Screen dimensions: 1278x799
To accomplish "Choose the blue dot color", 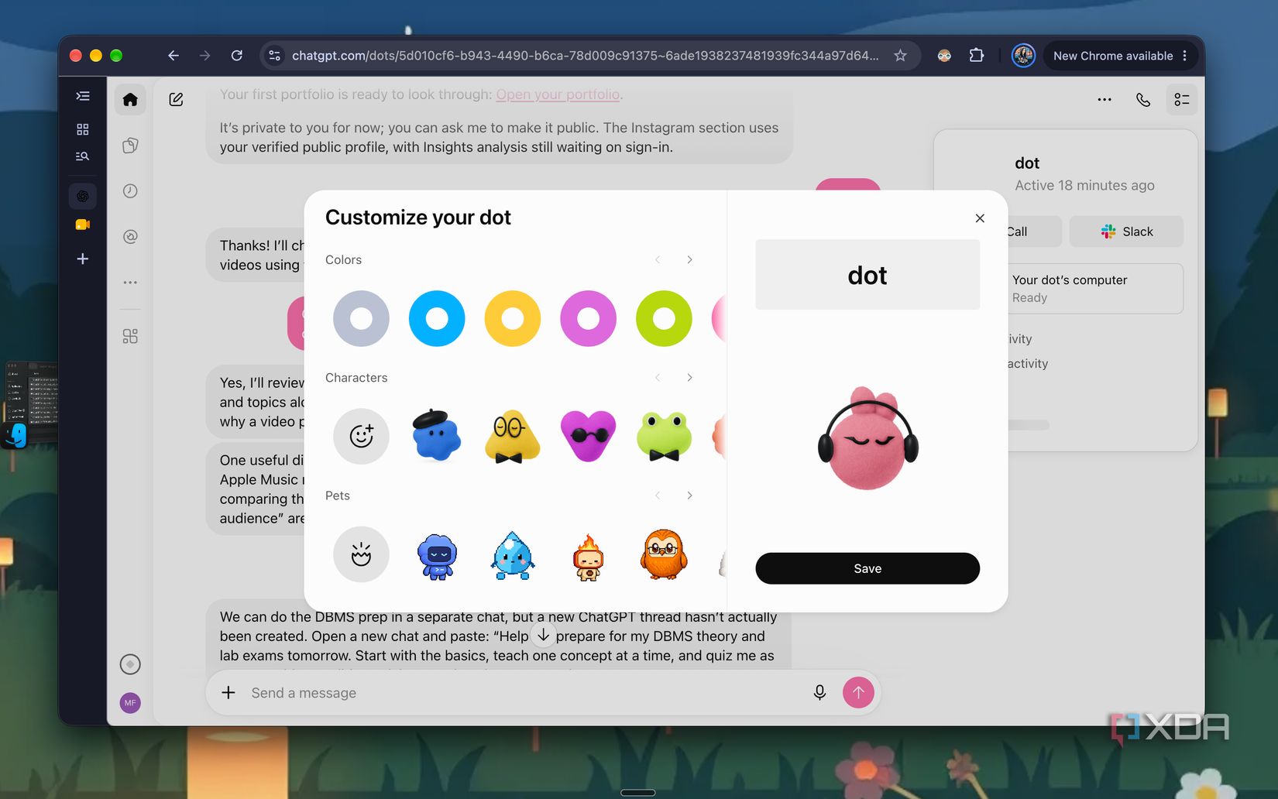I will click(x=437, y=318).
